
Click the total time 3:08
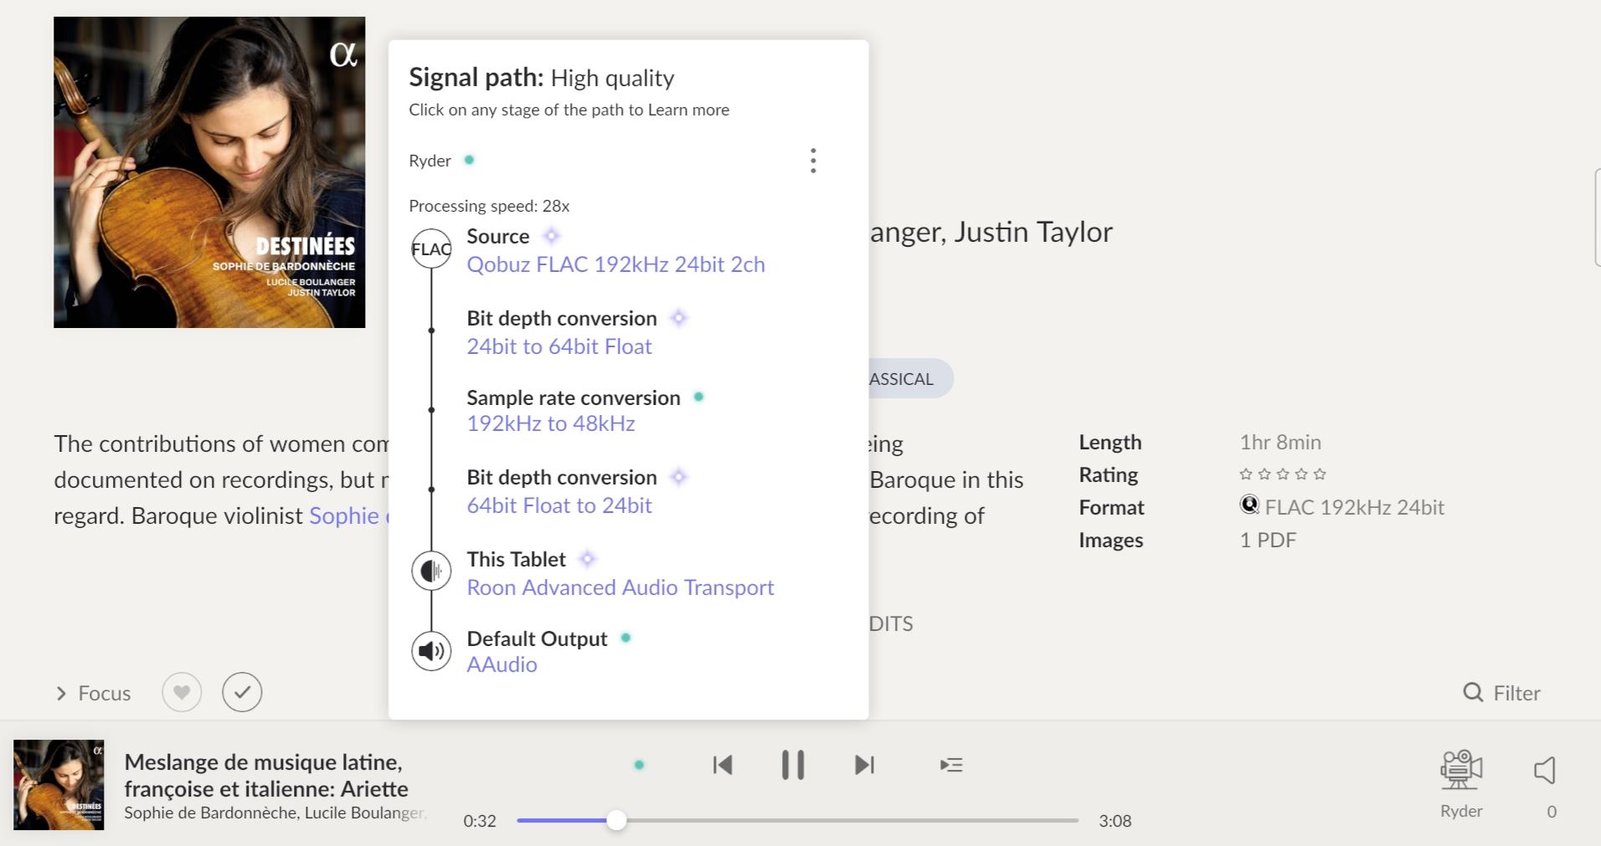(1115, 821)
